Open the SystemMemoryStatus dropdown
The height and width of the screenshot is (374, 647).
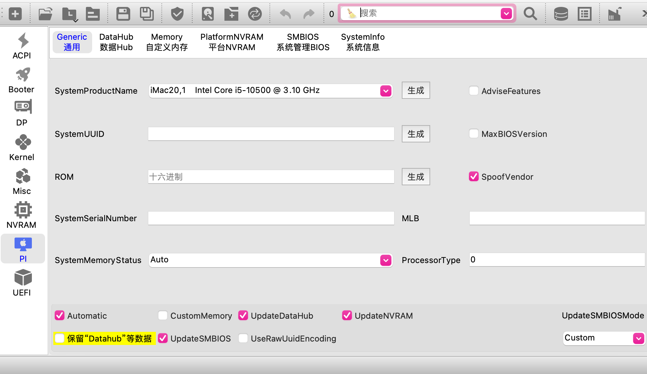tap(385, 260)
